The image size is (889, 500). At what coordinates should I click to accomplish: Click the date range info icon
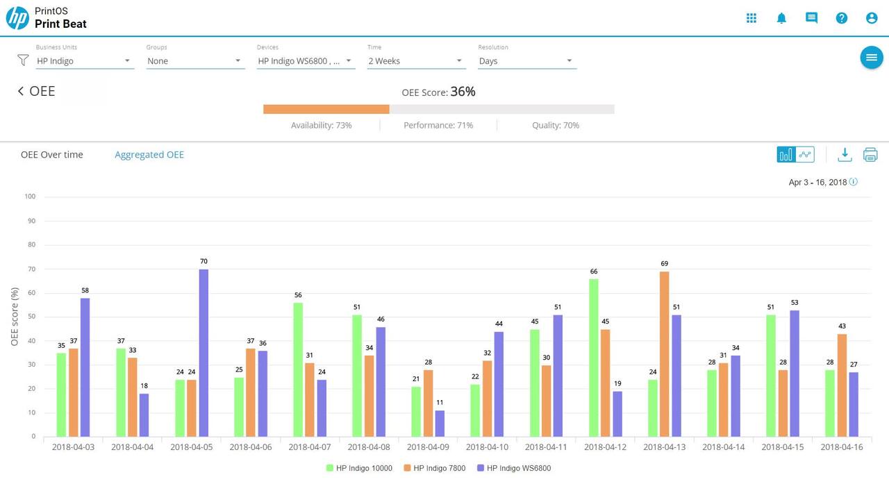(x=854, y=182)
